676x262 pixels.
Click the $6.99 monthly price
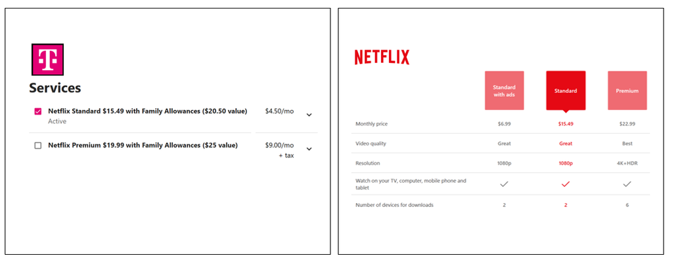pos(504,124)
